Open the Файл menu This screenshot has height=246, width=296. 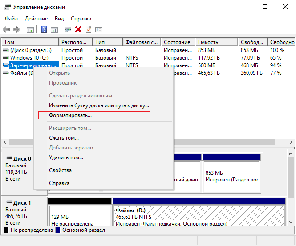11,19
